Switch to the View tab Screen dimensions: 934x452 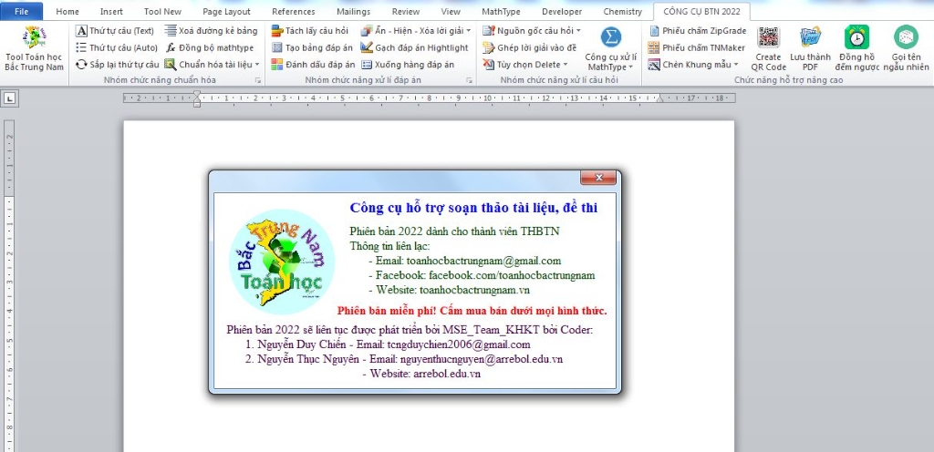(451, 11)
